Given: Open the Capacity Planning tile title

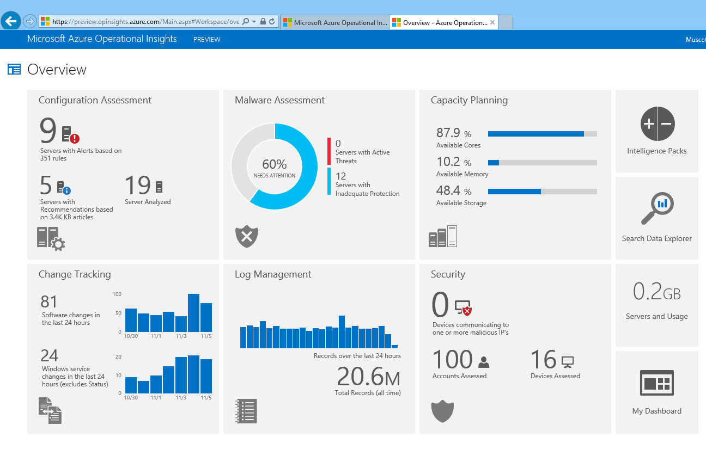Looking at the screenshot, I should point(469,100).
